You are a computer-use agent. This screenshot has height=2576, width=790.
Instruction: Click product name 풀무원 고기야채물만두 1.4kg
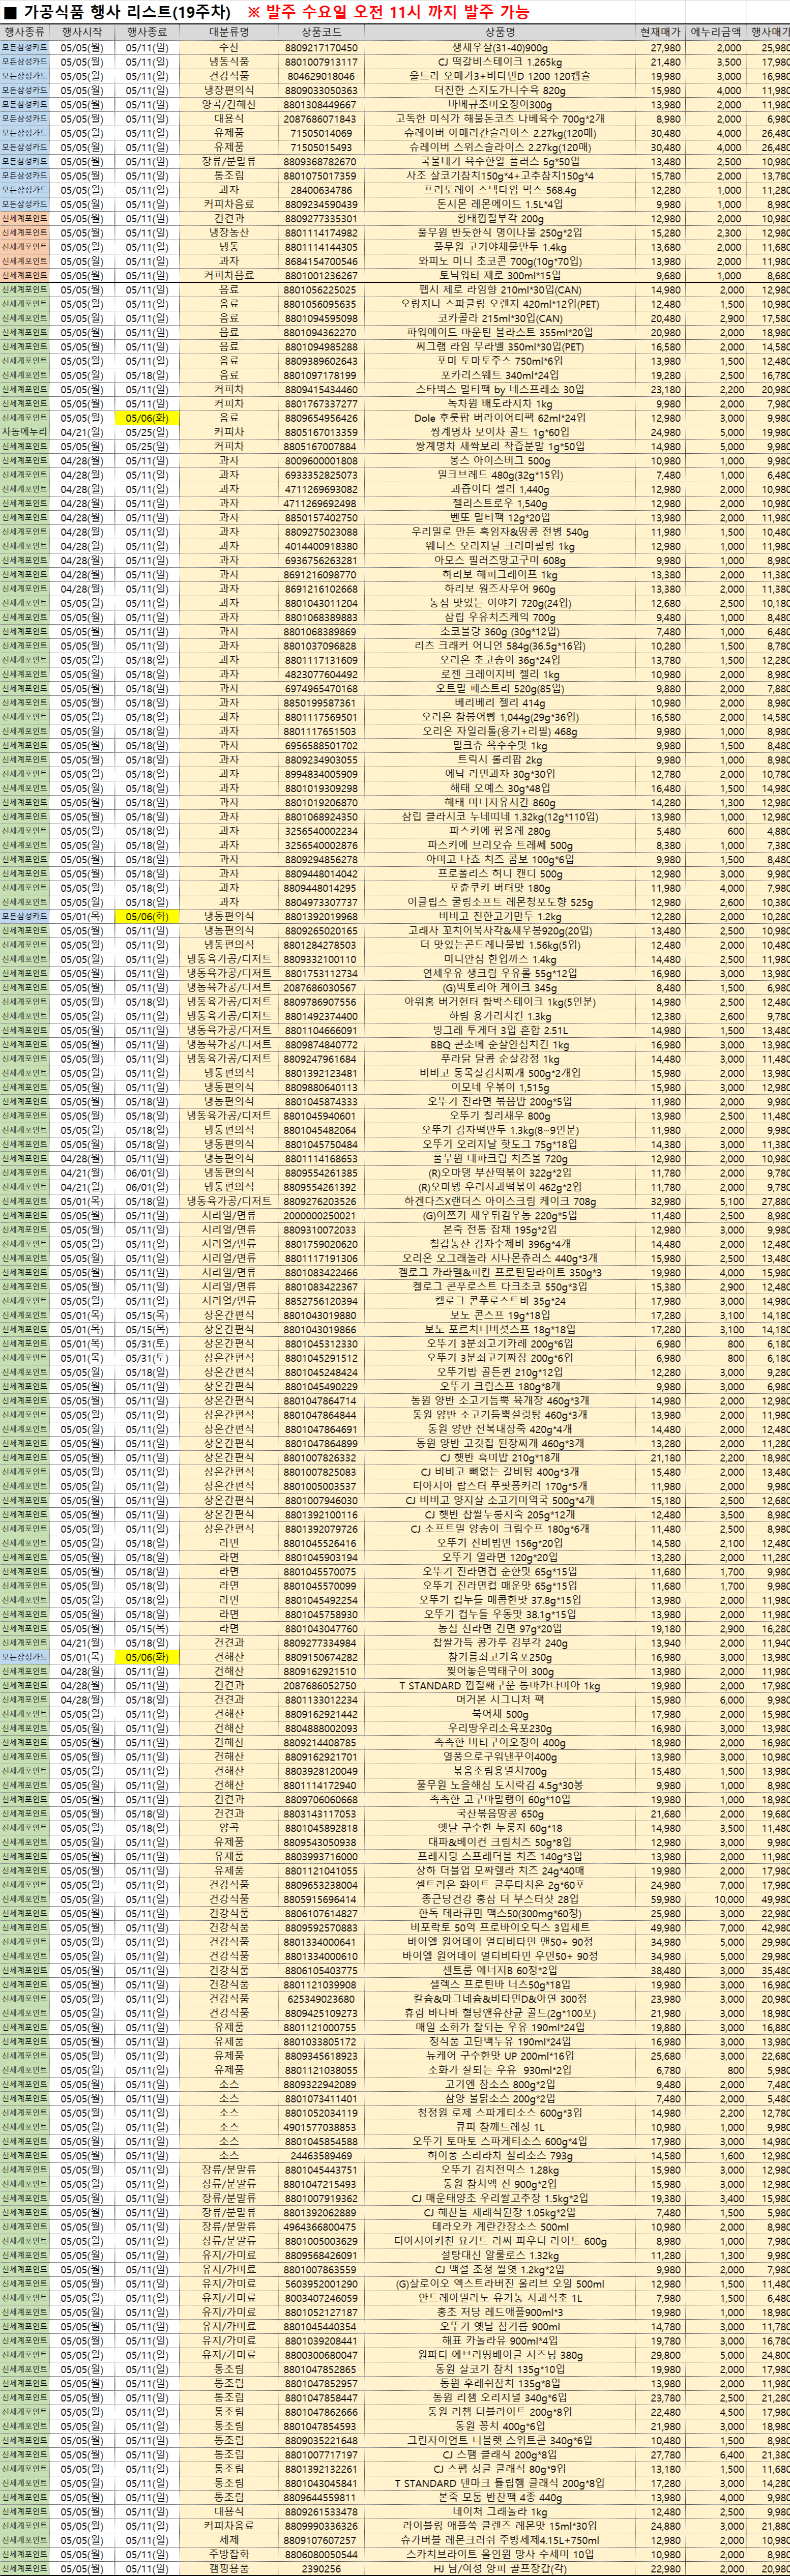tap(500, 247)
